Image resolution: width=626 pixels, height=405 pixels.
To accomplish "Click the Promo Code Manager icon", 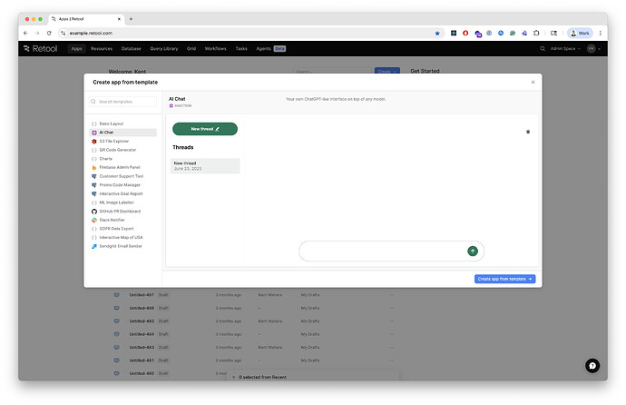I will pos(94,185).
